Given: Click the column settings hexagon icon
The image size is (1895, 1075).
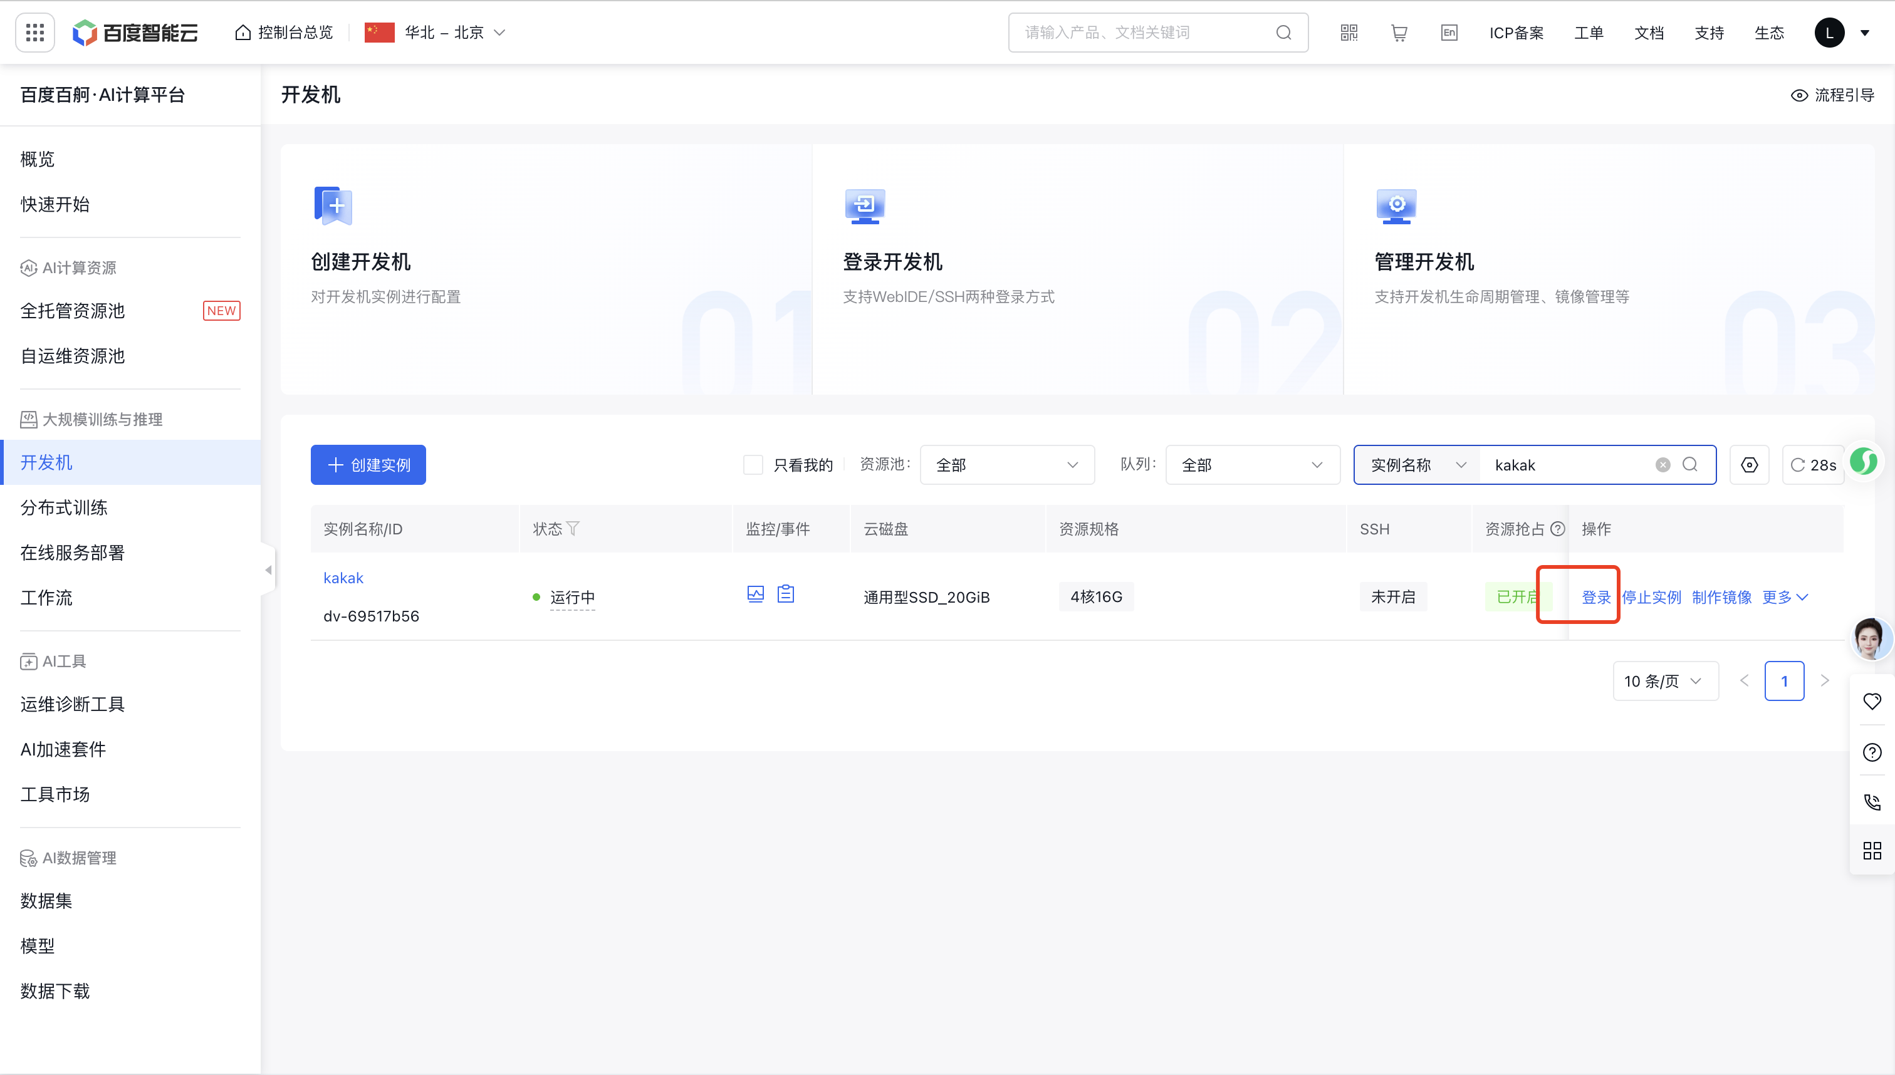Looking at the screenshot, I should pyautogui.click(x=1749, y=465).
